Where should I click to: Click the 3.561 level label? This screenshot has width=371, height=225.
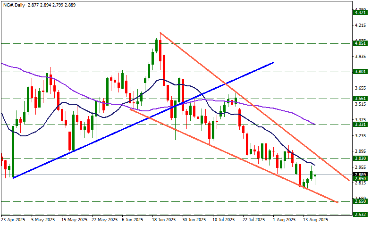[360, 98]
